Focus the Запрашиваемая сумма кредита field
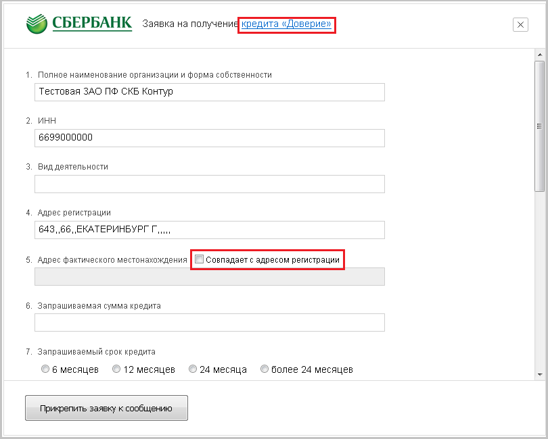Screen dimensions: 548x439 point(210,322)
